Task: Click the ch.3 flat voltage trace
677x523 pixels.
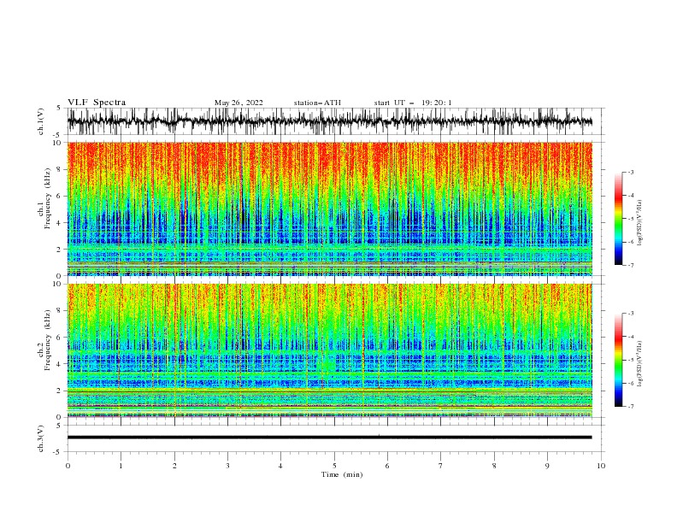Action: tap(329, 438)
